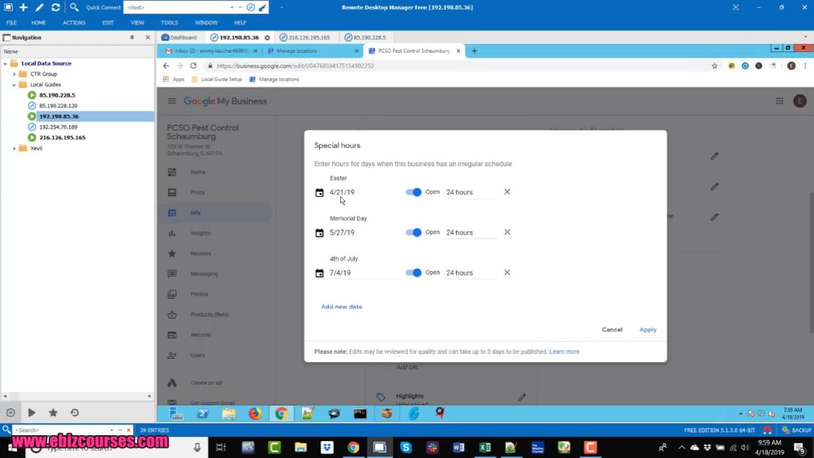The image size is (814, 458).
Task: Open the Google apps grid icon
Action: [779, 101]
